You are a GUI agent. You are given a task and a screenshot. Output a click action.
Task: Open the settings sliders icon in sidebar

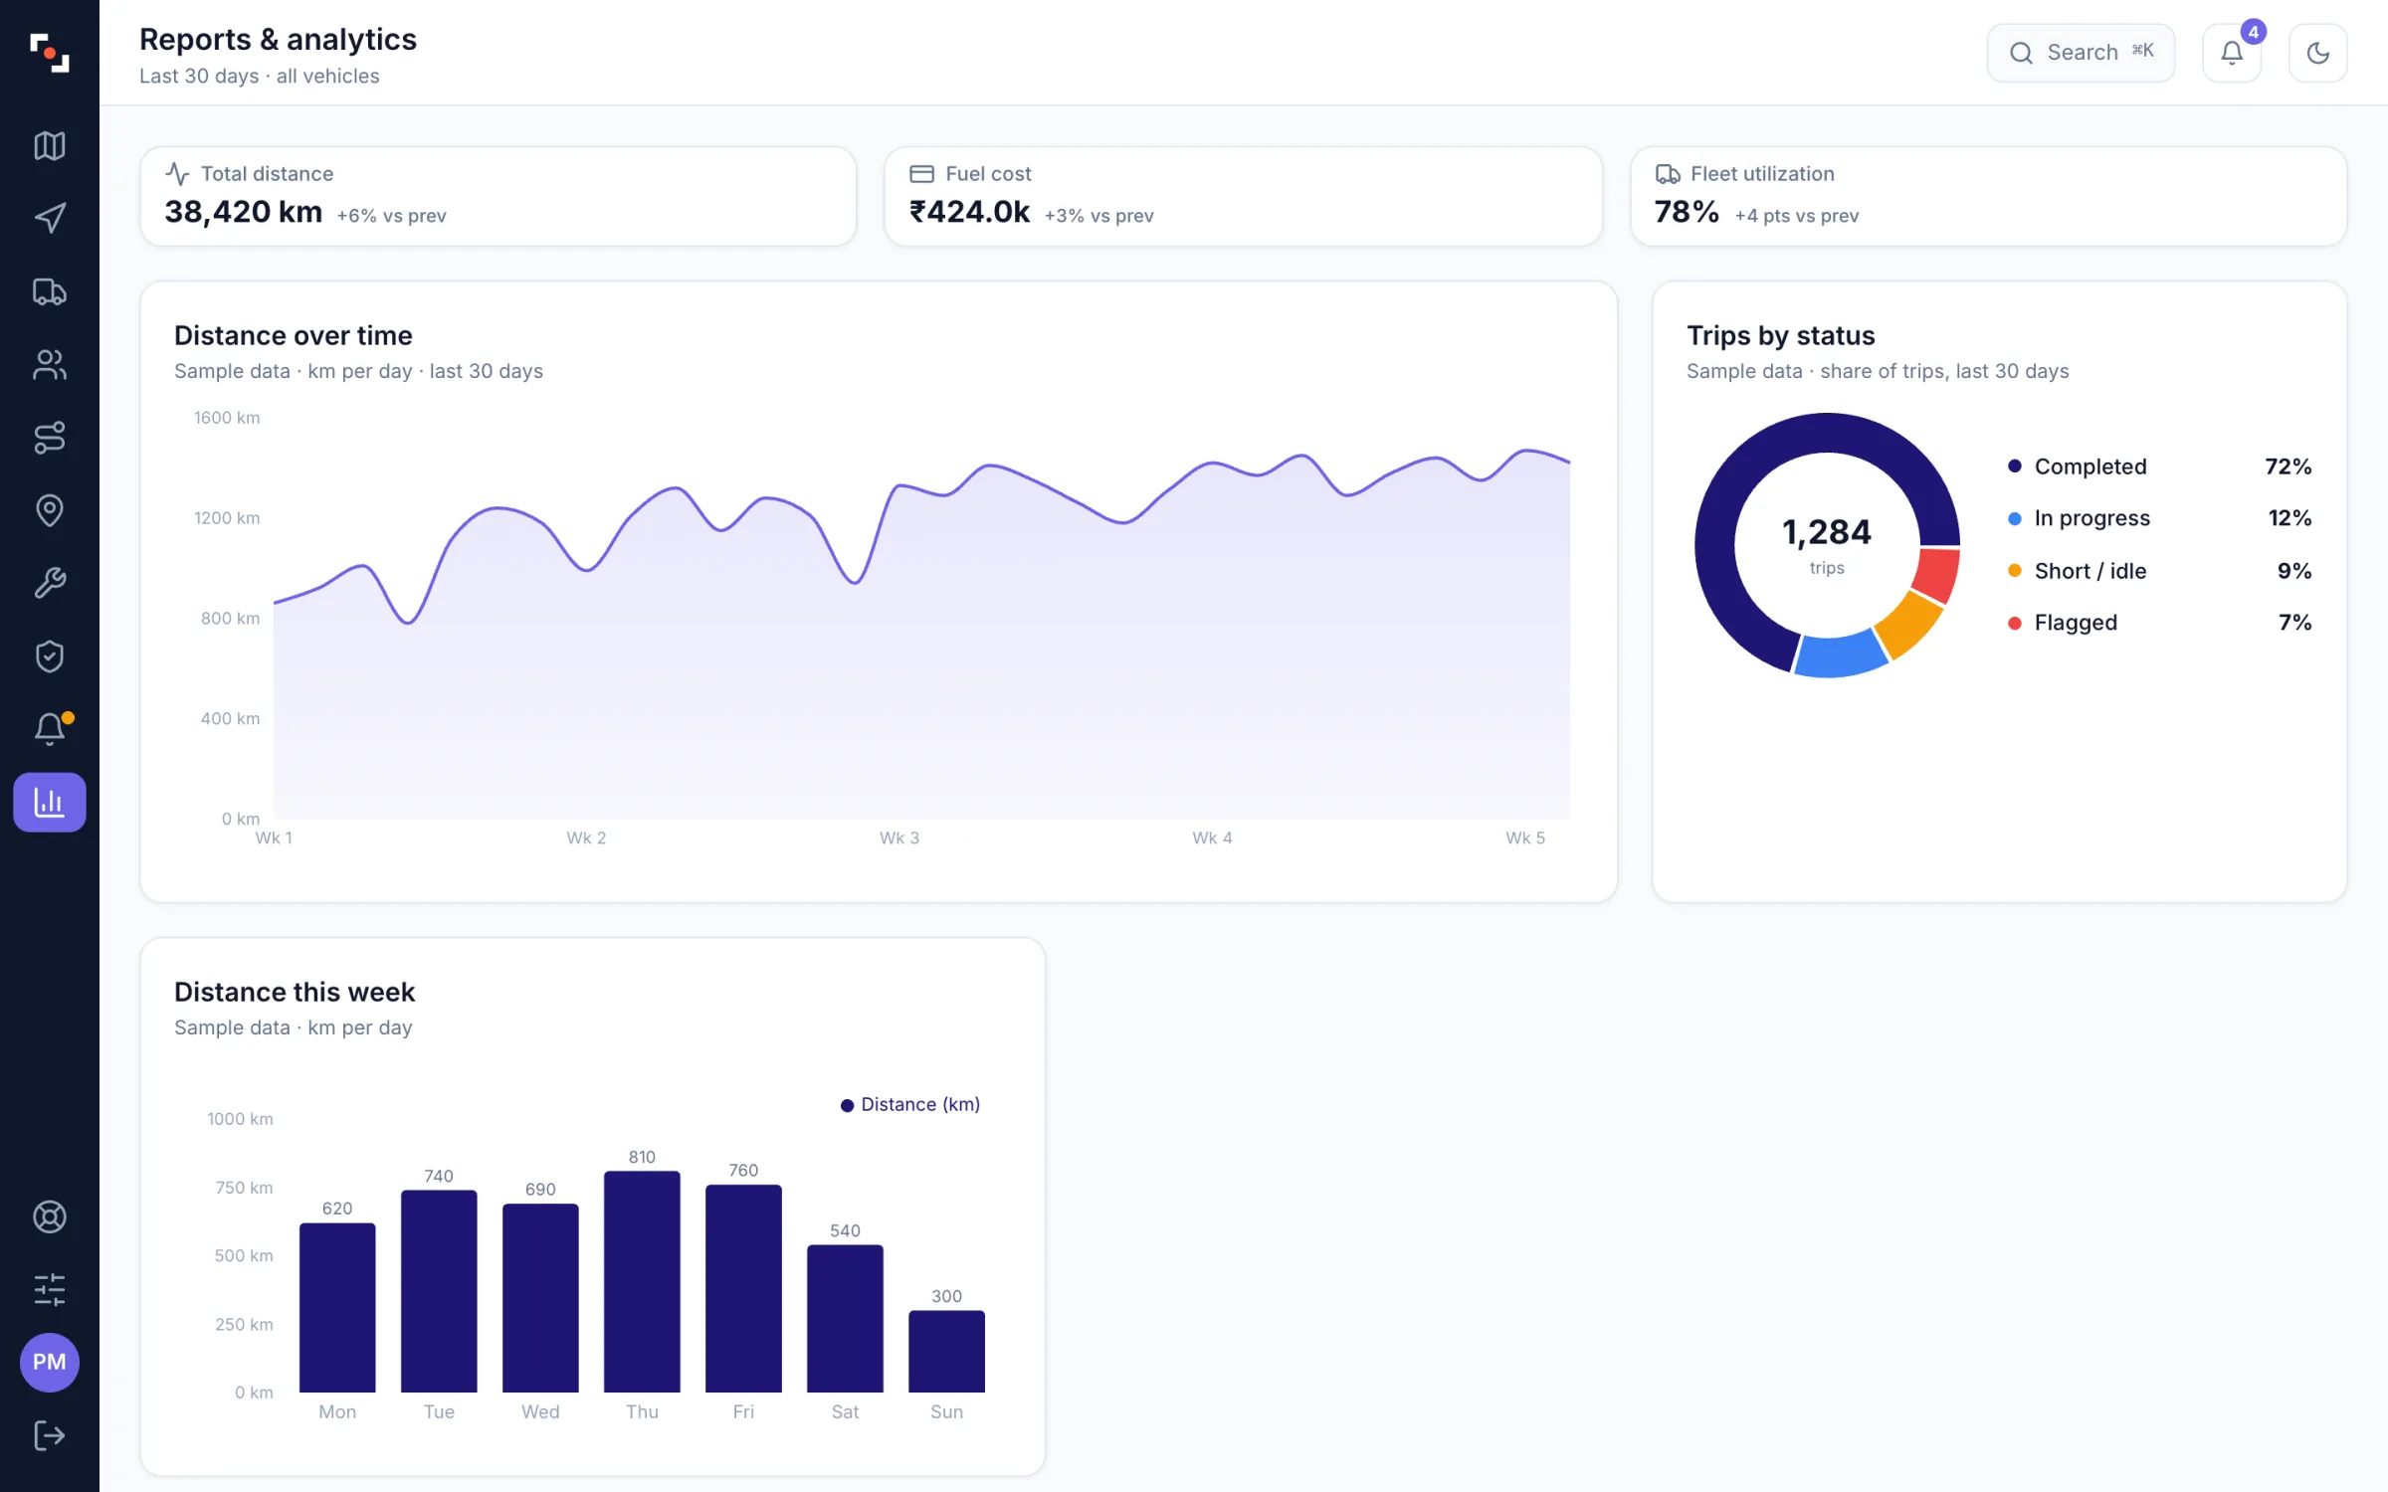point(49,1290)
